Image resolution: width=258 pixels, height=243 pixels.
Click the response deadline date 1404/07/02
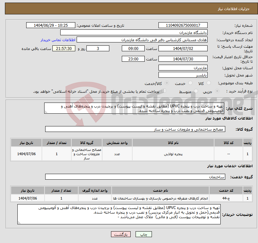tap(183, 48)
